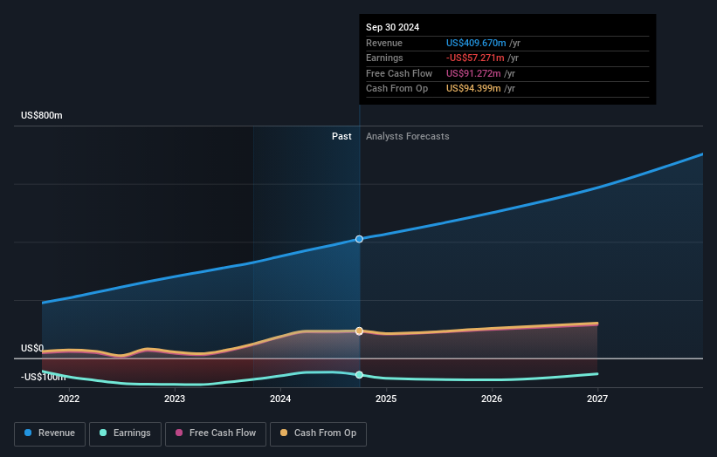This screenshot has width=717, height=457.
Task: Click the Cash From Op label in tooltip
Action: point(396,89)
